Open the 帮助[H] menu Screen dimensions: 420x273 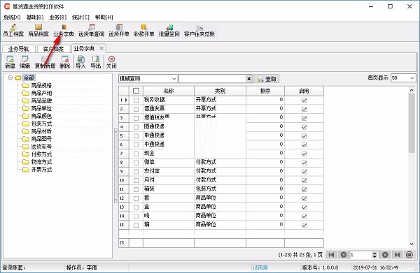tap(104, 17)
